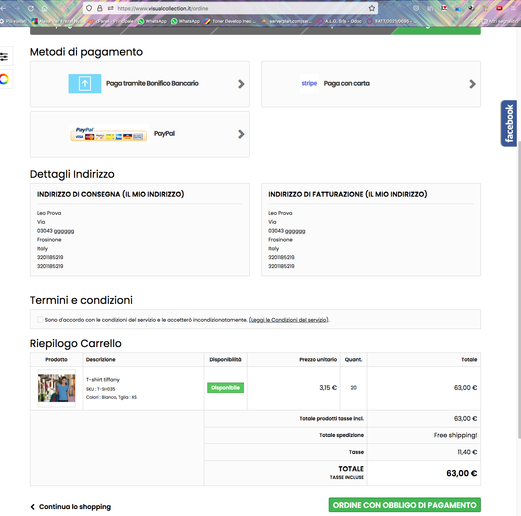Bookmark page with the star icon
The width and height of the screenshot is (521, 516).
pyautogui.click(x=372, y=8)
